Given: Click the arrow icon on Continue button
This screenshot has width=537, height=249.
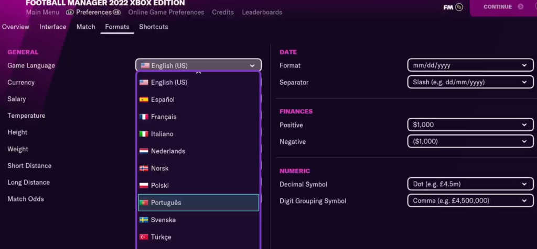Looking at the screenshot, I should [x=521, y=7].
